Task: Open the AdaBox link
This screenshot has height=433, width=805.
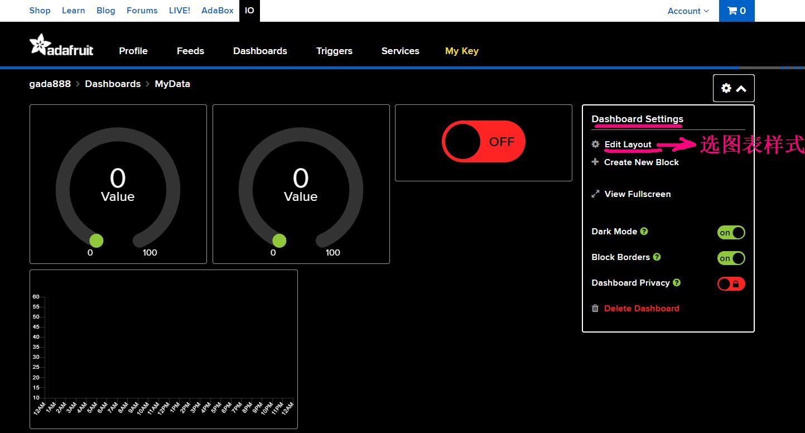Action: coord(218,11)
